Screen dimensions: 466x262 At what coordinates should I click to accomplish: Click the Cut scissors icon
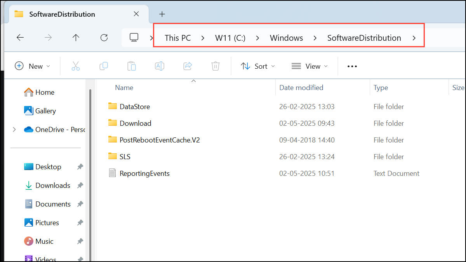tap(76, 66)
